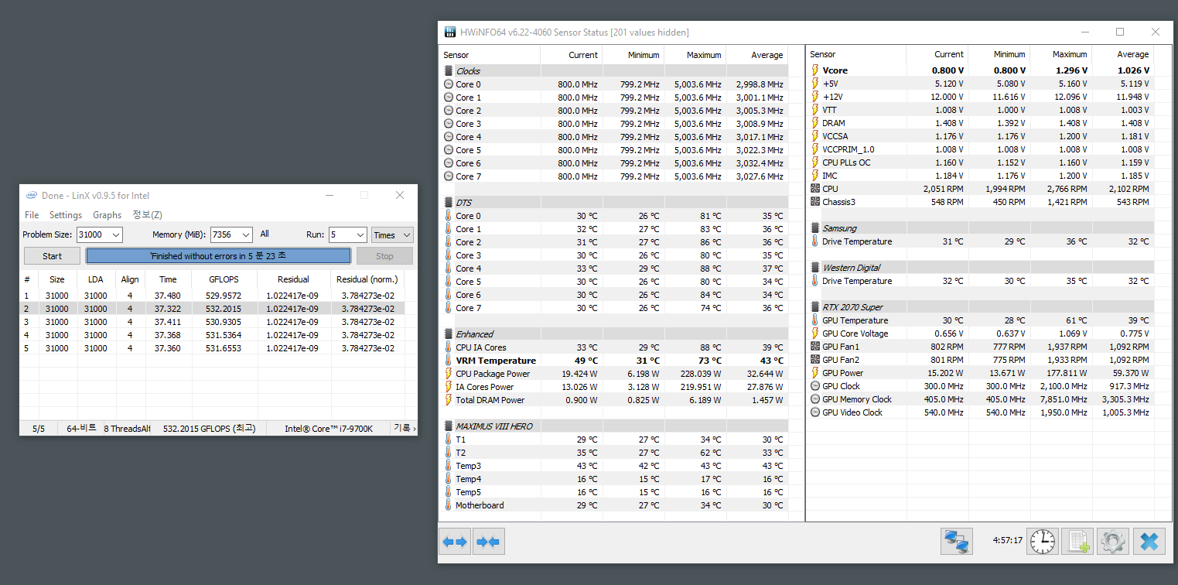Click the 기록 entry in LinX status bar
This screenshot has width=1178, height=585.
405,428
